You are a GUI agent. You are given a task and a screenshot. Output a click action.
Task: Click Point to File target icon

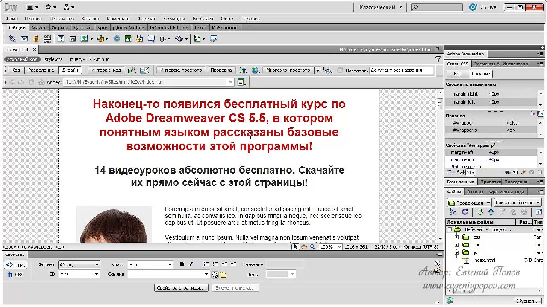click(x=215, y=275)
